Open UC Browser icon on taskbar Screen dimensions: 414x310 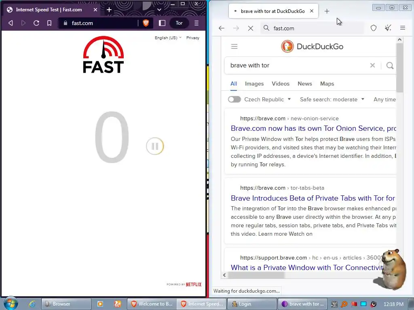[x=117, y=304]
